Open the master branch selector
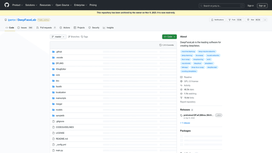Viewport: 272px width, 153px height. coord(58,37)
